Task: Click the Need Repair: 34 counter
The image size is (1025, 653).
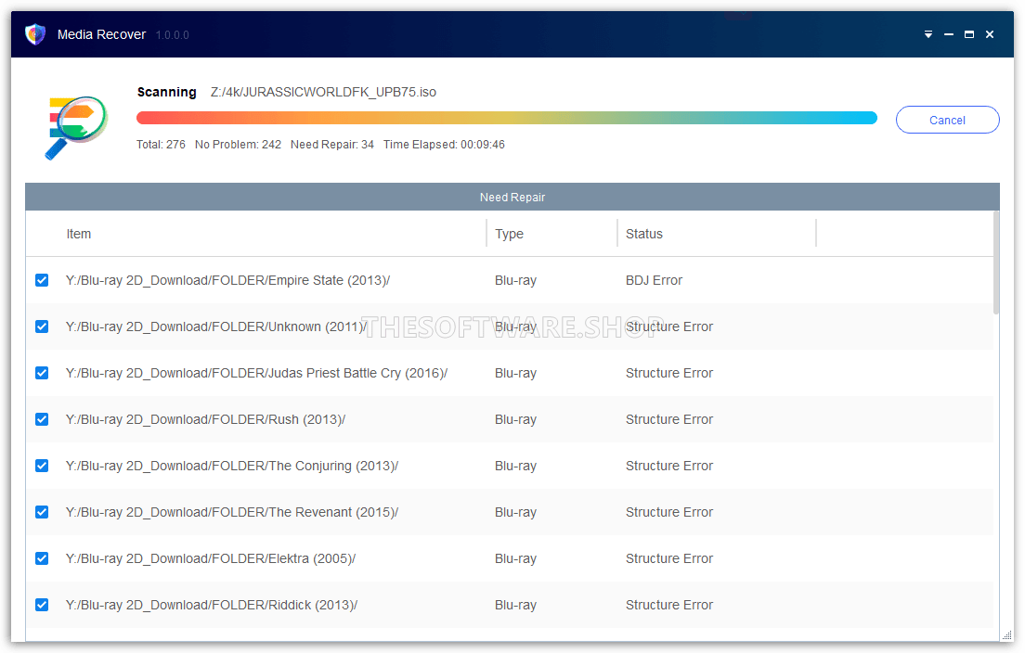Action: (332, 145)
